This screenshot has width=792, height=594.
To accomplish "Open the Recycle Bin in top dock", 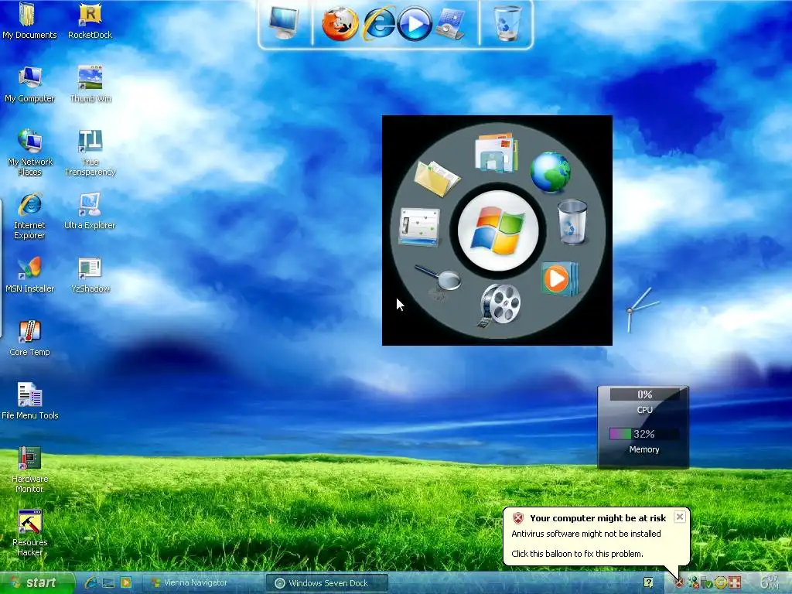I will [507, 23].
